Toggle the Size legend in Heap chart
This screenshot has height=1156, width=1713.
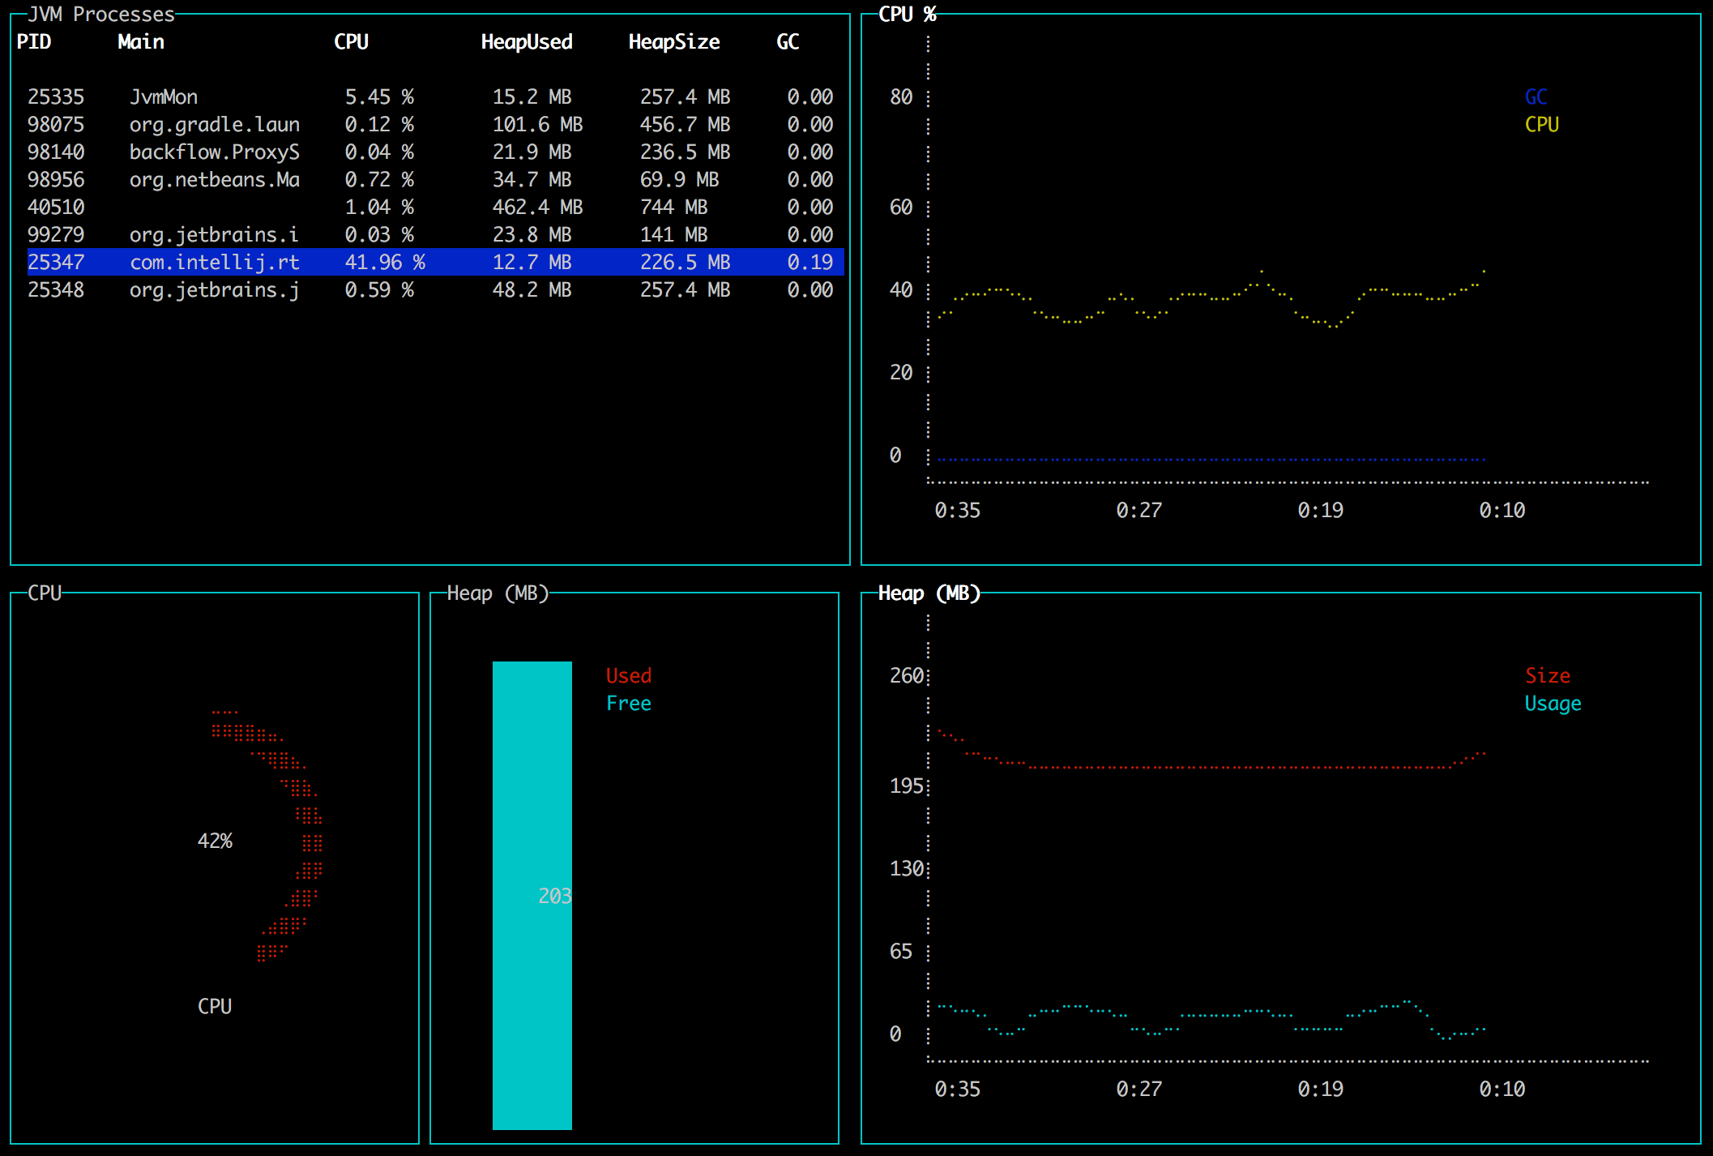pyautogui.click(x=1548, y=675)
